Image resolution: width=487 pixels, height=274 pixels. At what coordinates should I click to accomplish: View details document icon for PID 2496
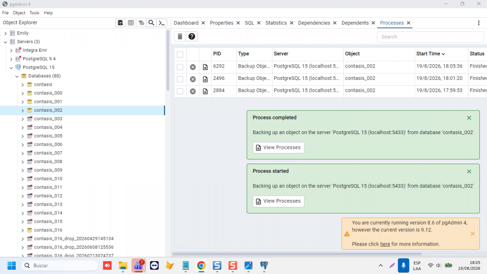(205, 79)
